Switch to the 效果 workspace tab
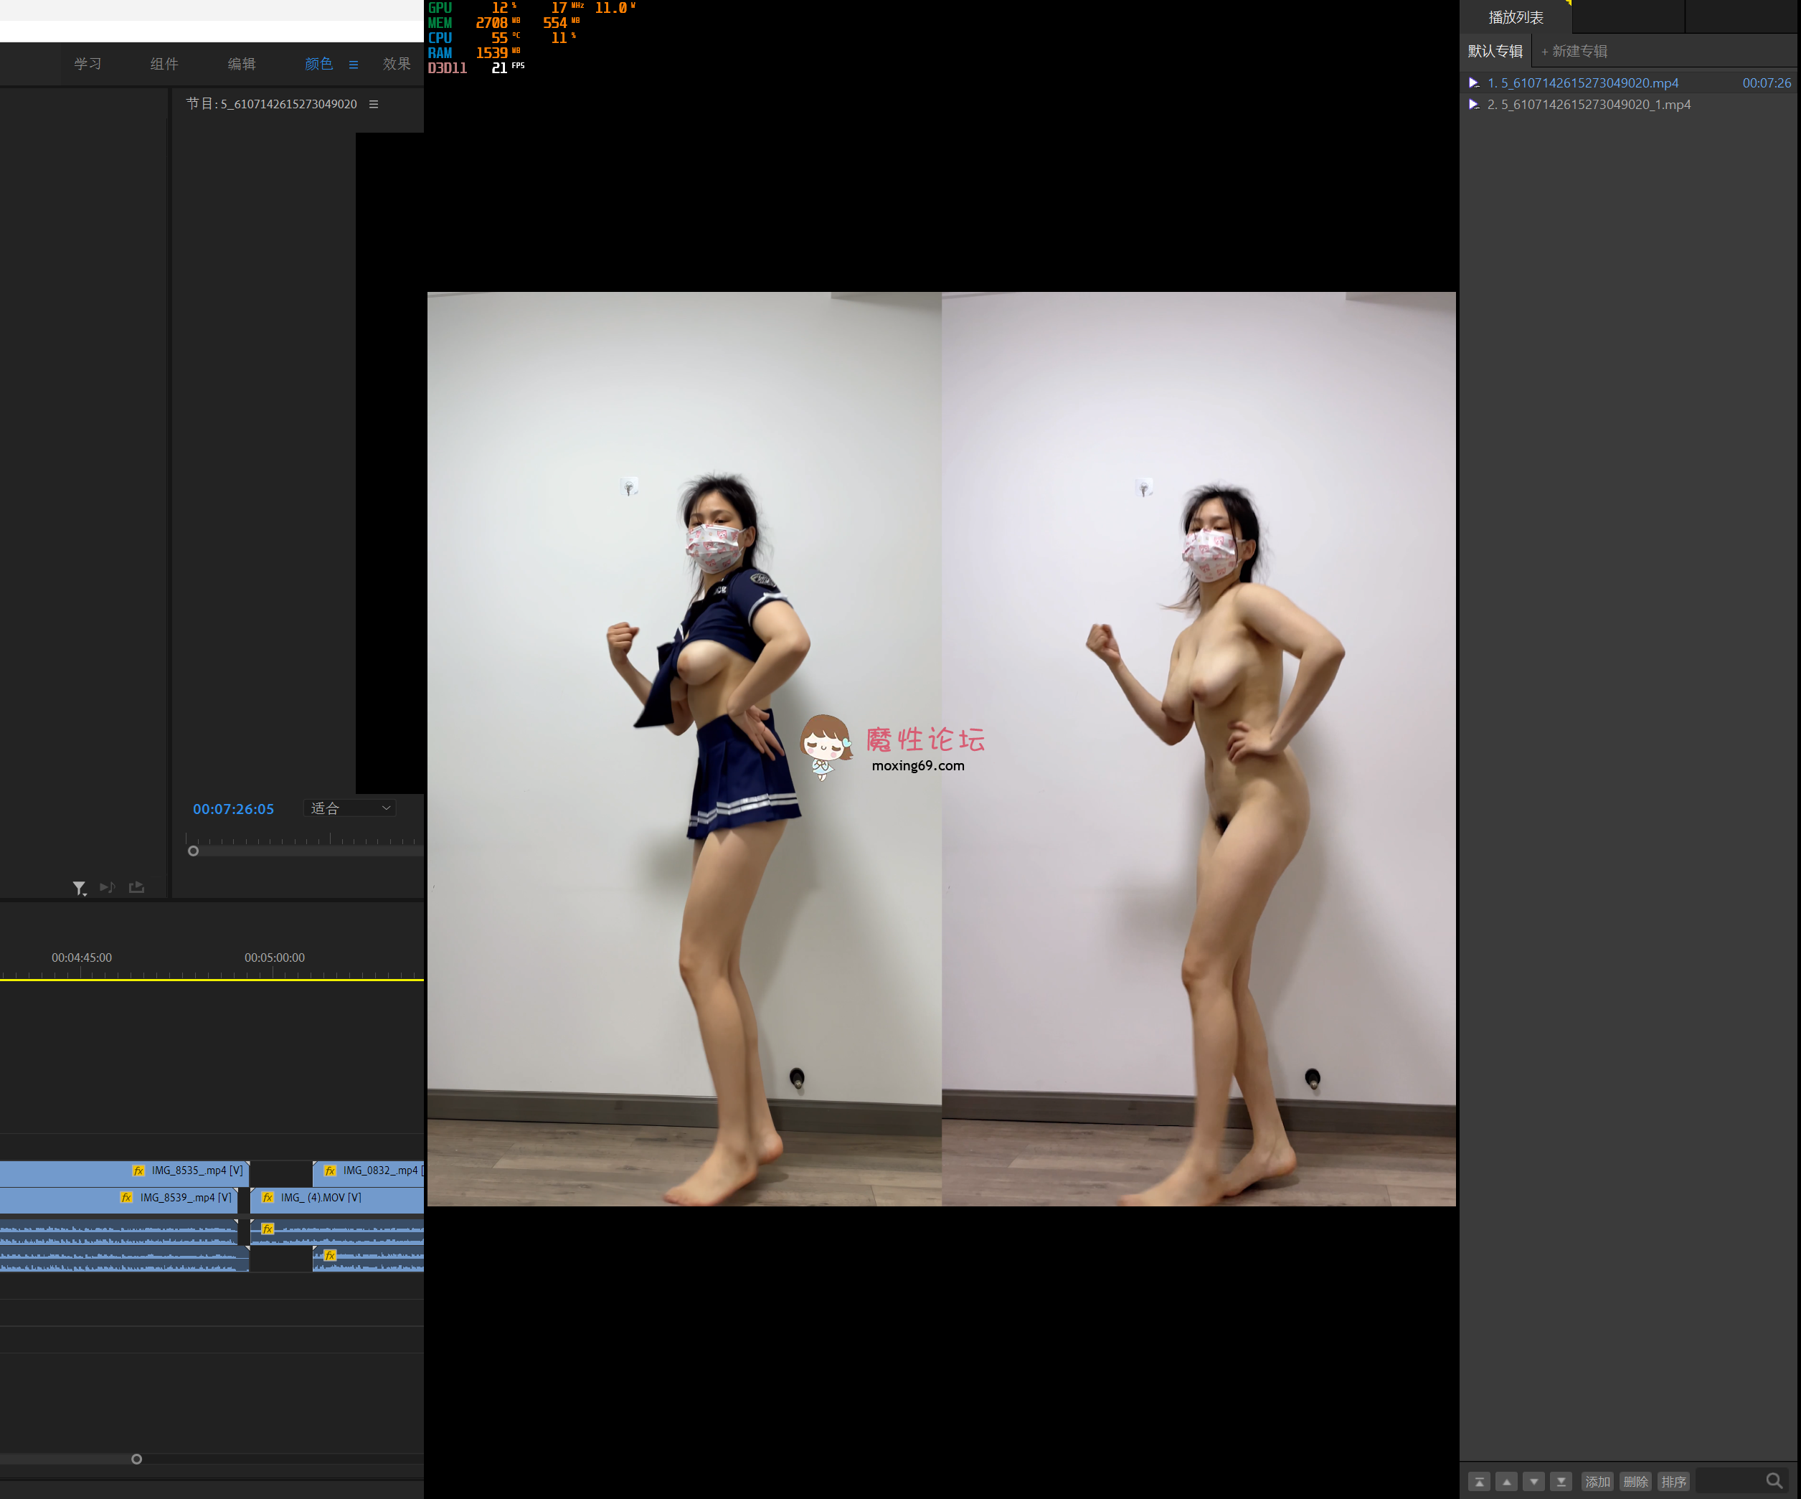Screen dimensions: 1801x1499 396,63
